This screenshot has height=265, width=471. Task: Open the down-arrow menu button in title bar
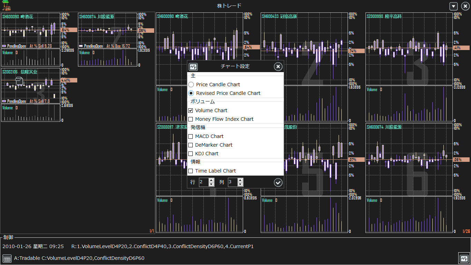(x=454, y=6)
